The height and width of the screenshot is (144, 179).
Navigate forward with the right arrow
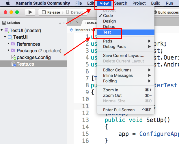(x=77, y=23)
